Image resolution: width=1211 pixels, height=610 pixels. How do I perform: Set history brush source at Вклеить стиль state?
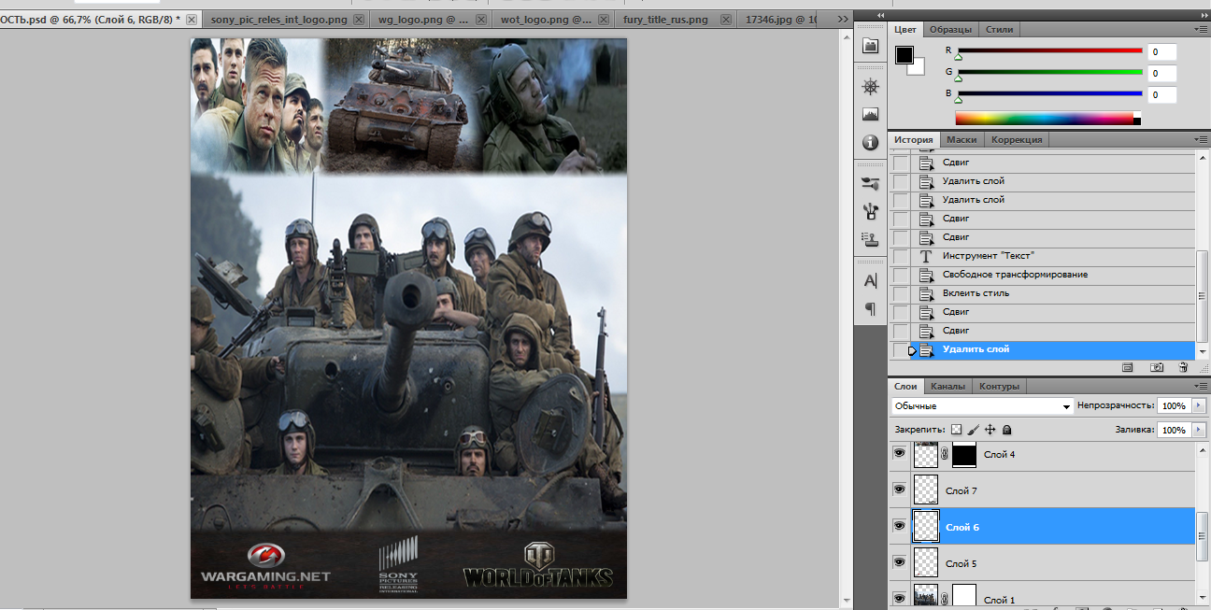900,293
